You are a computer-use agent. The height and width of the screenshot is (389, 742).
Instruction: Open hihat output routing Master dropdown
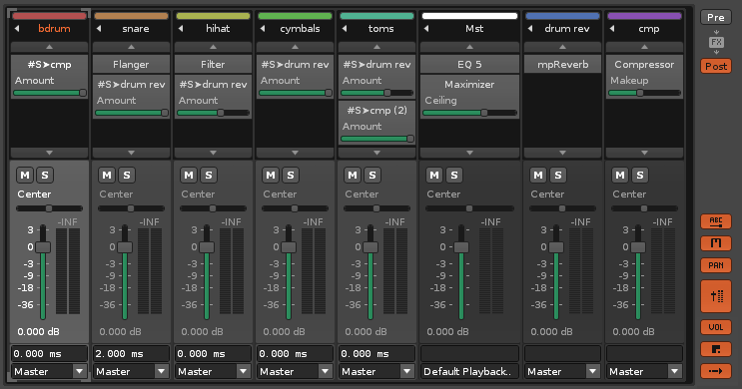click(213, 371)
